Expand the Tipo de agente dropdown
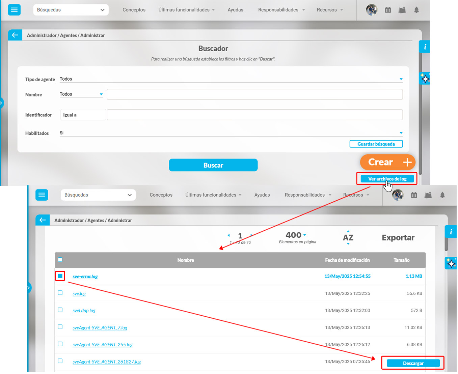458x374 pixels. pos(401,79)
